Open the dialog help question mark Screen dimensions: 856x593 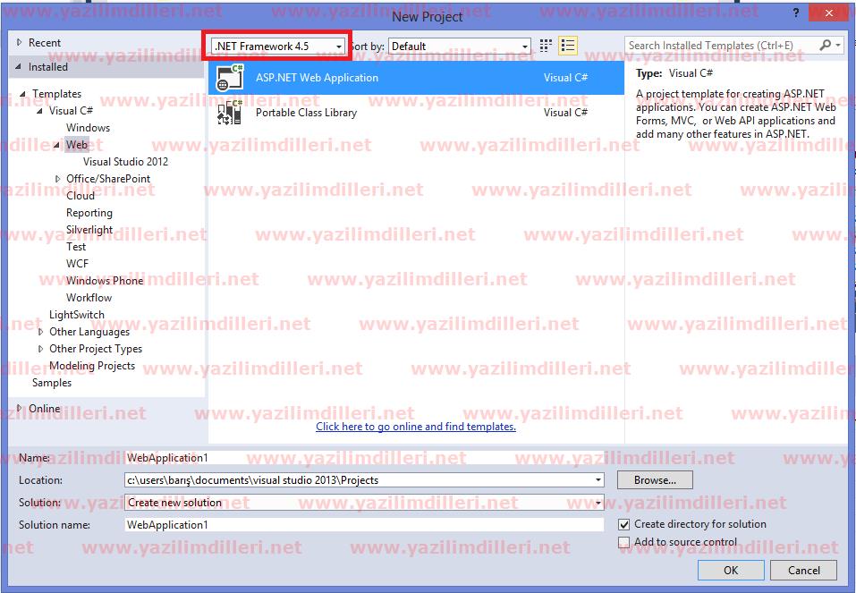coord(795,13)
